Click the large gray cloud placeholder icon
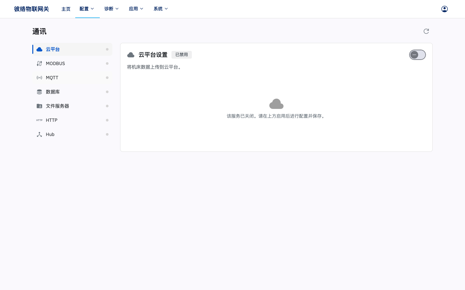This screenshot has width=465, height=290. pos(276,104)
